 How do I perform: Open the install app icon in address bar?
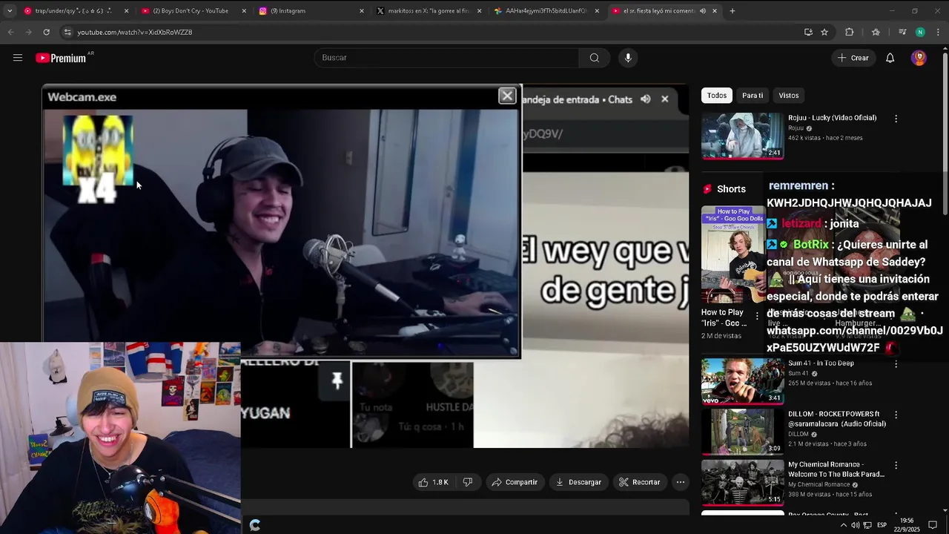[x=808, y=32]
